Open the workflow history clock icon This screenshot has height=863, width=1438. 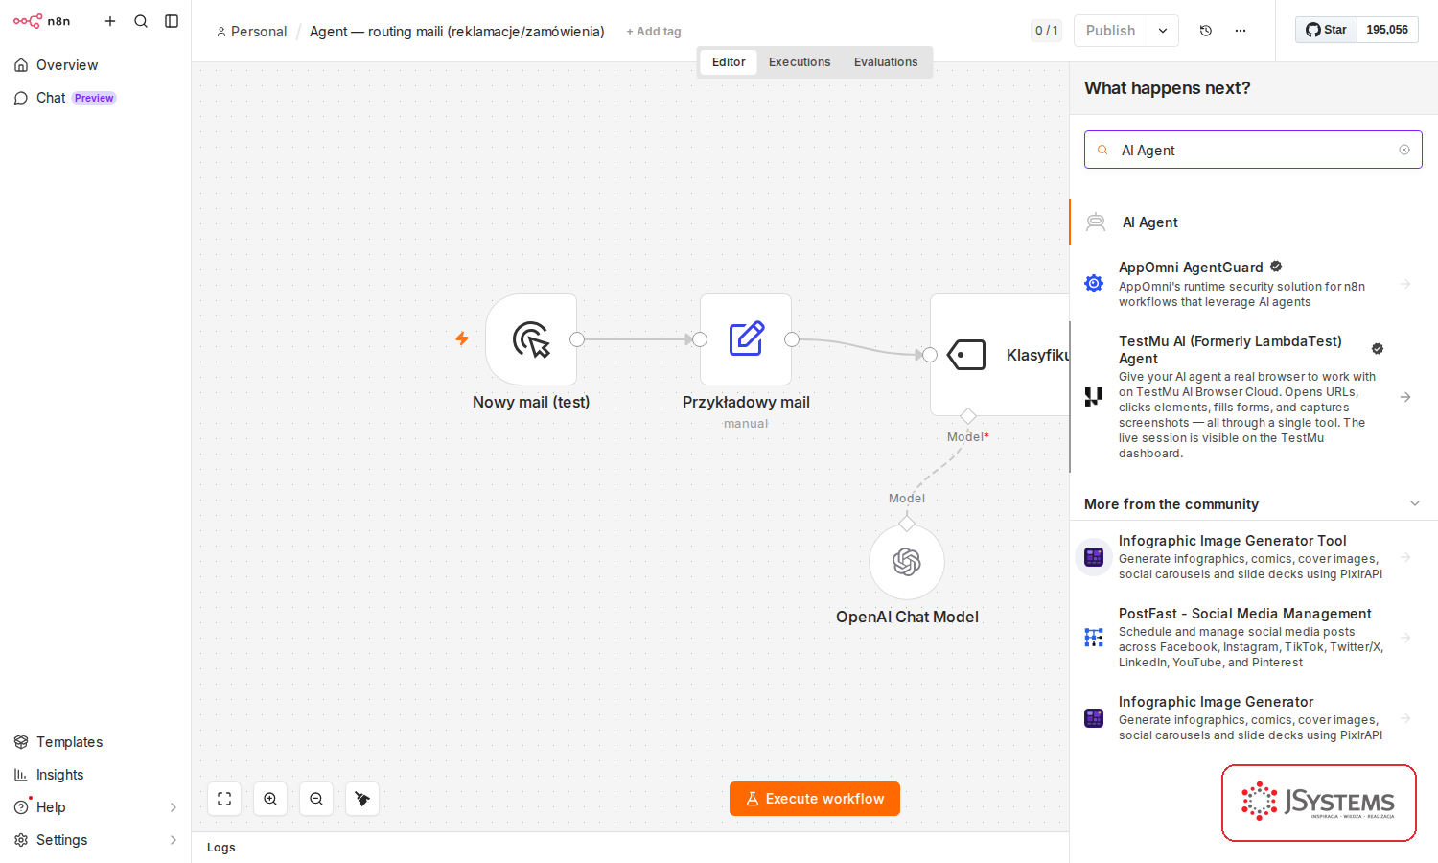[x=1206, y=31]
